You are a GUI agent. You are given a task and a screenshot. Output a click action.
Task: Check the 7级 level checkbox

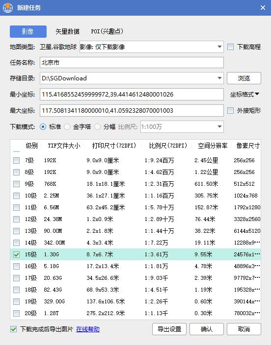(x=17, y=160)
